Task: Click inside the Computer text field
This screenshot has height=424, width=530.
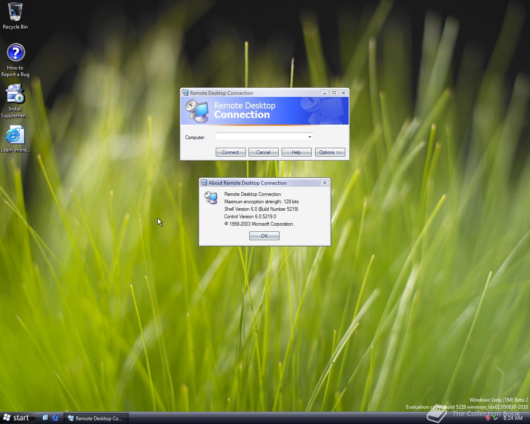Action: pyautogui.click(x=261, y=137)
